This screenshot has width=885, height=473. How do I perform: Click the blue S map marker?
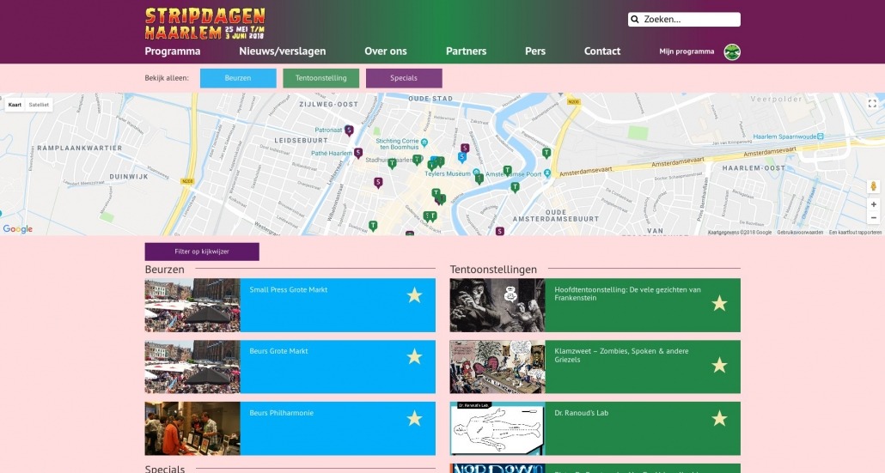(x=461, y=157)
